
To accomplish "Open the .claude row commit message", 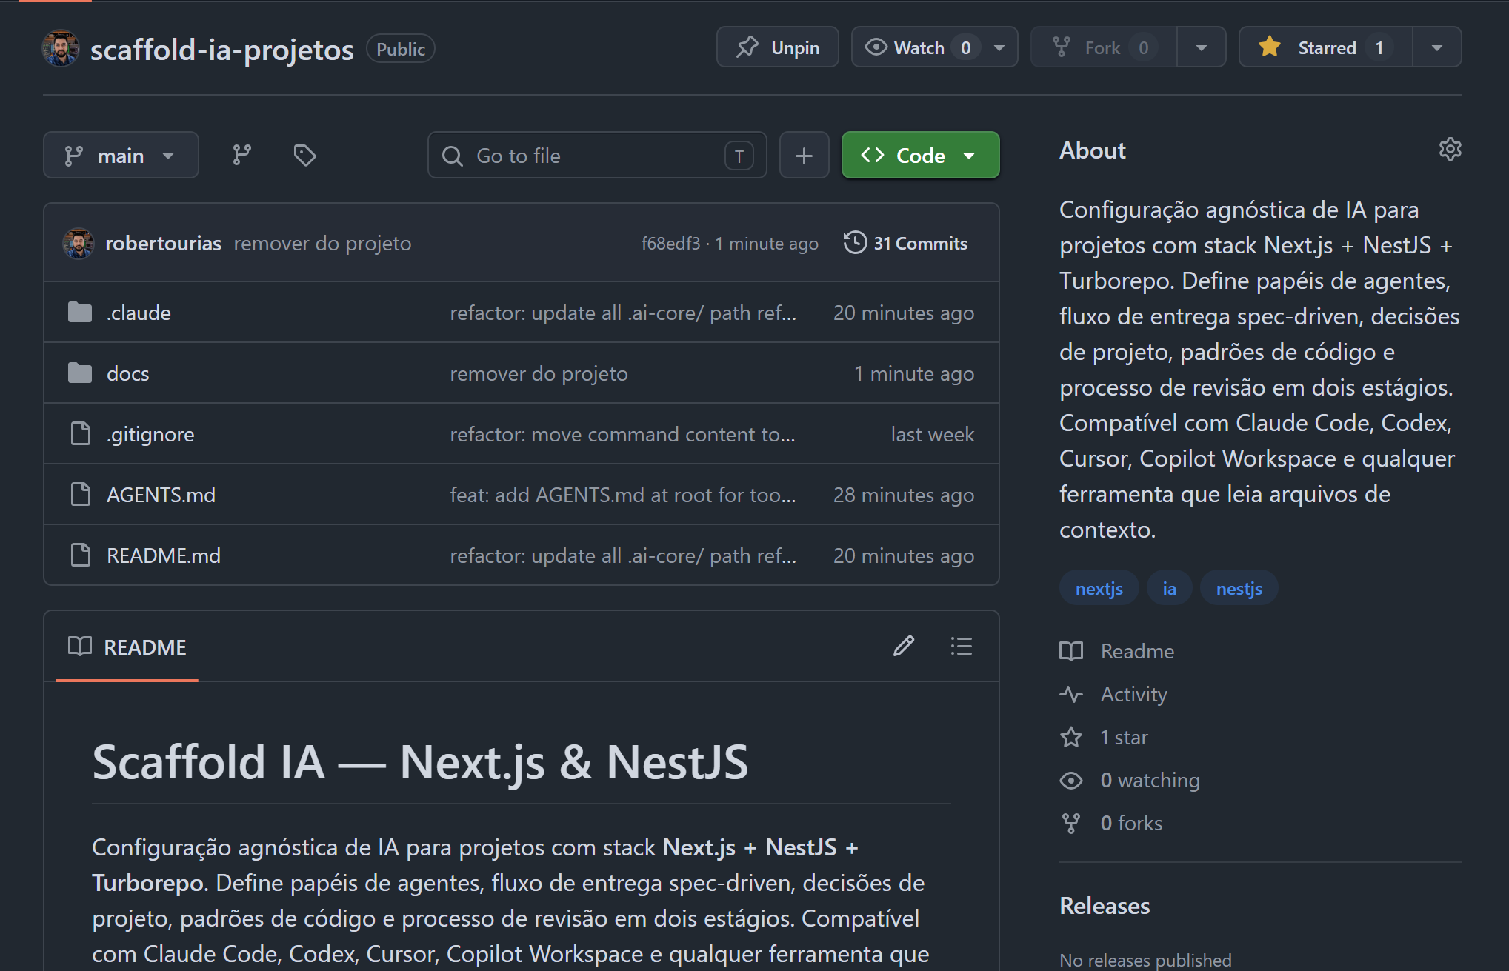I will pyautogui.click(x=623, y=313).
